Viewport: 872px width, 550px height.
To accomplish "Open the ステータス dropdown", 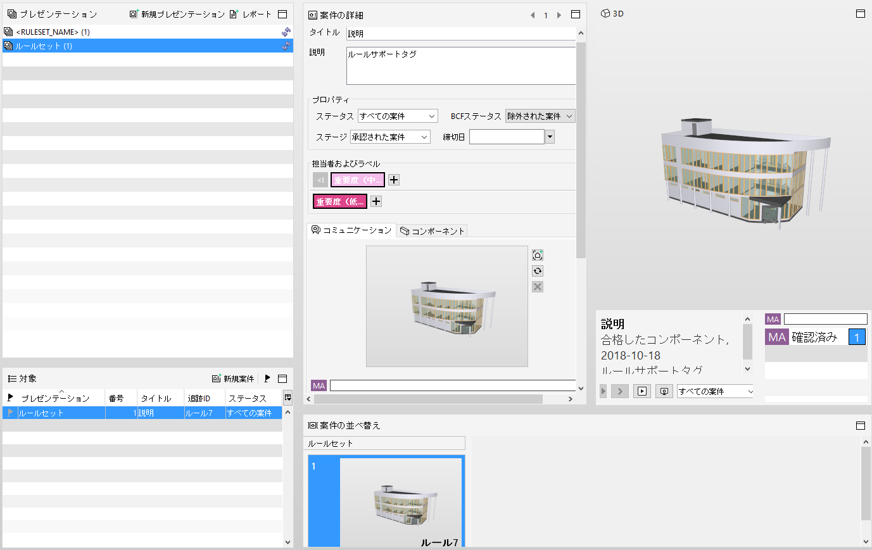I will tap(398, 116).
